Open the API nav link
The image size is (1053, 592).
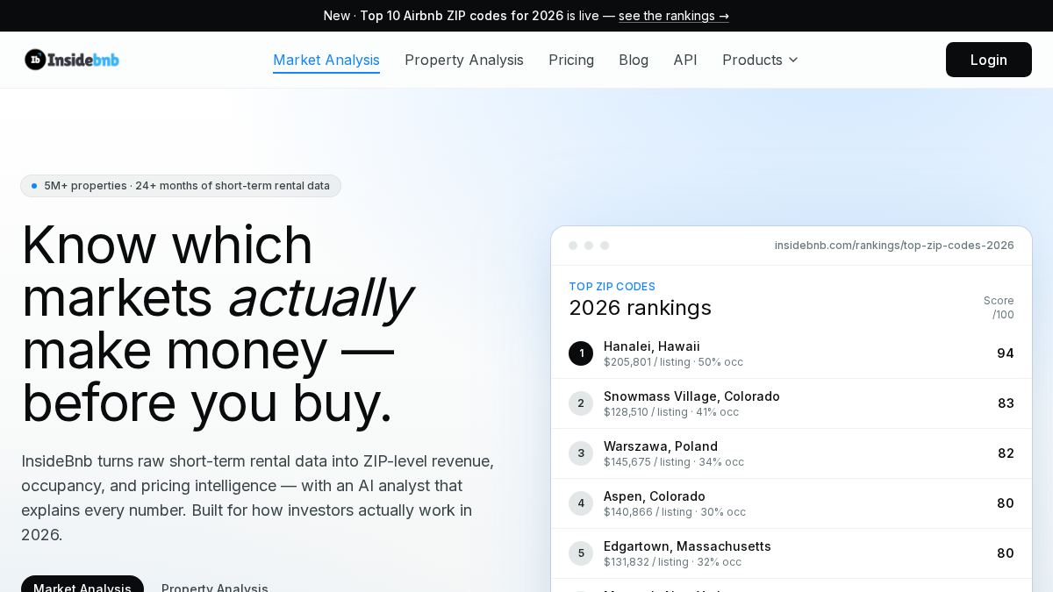pos(685,60)
